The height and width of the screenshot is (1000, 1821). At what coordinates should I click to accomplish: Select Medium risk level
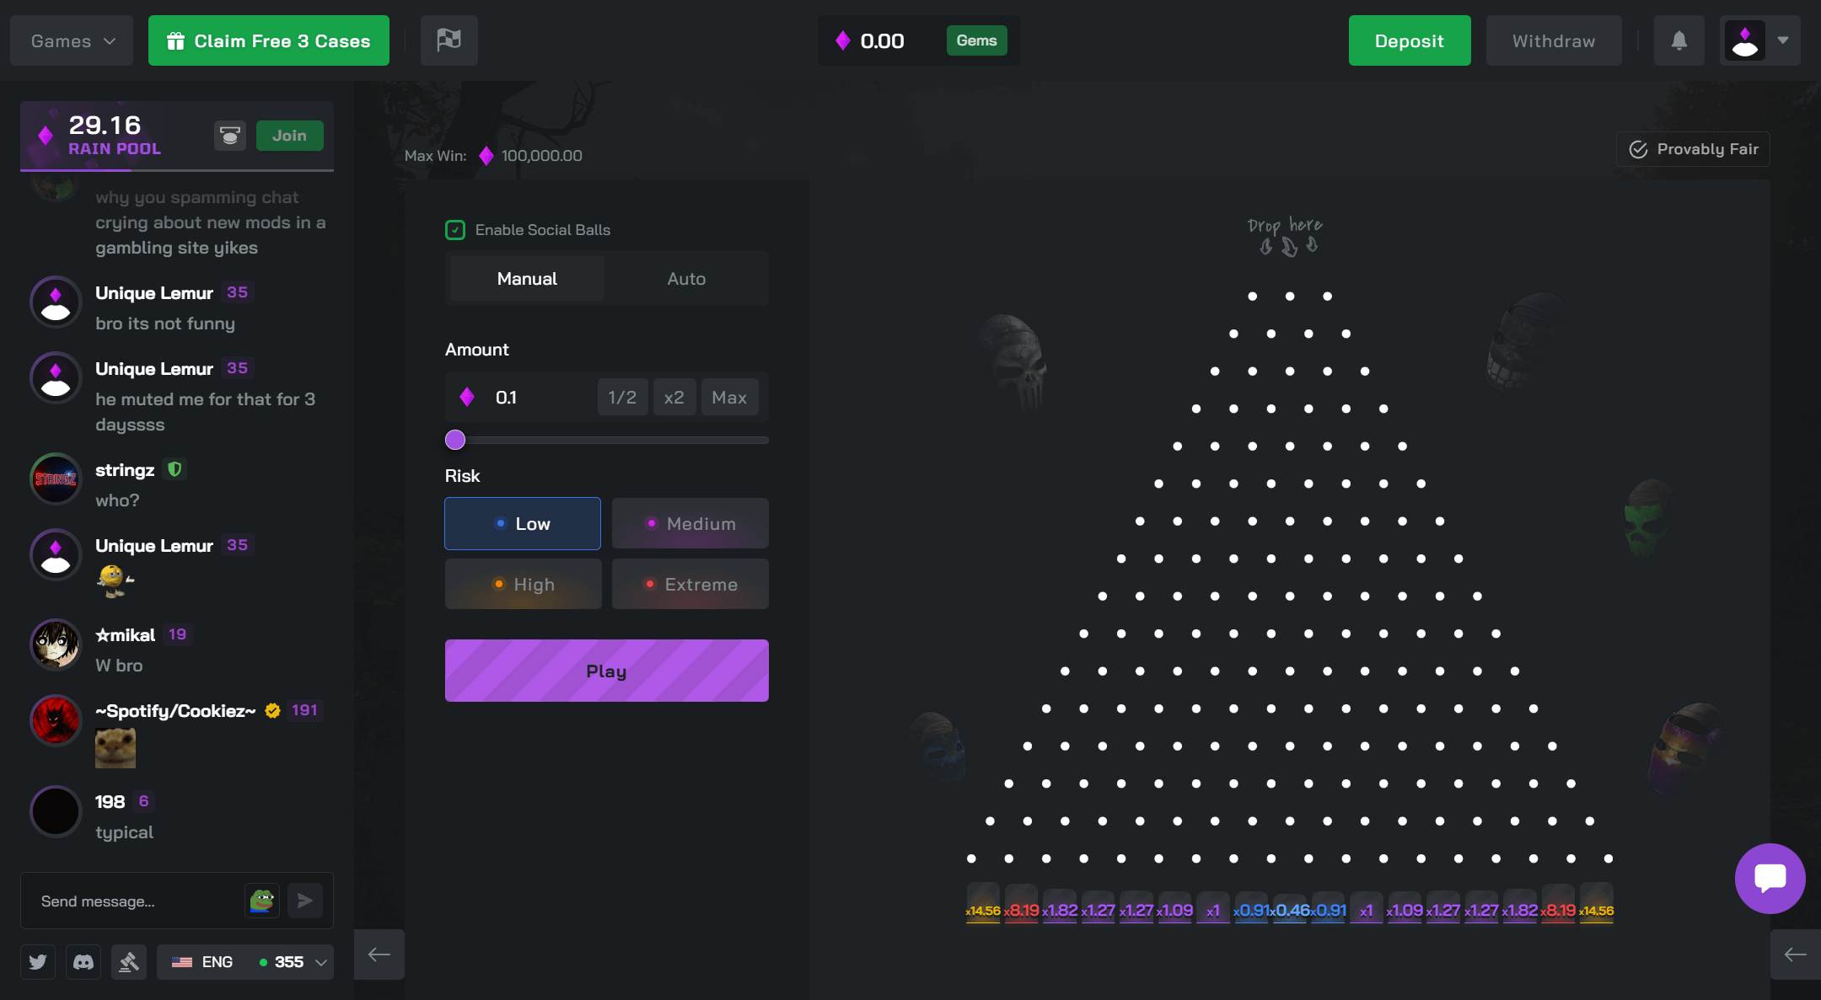coord(690,523)
